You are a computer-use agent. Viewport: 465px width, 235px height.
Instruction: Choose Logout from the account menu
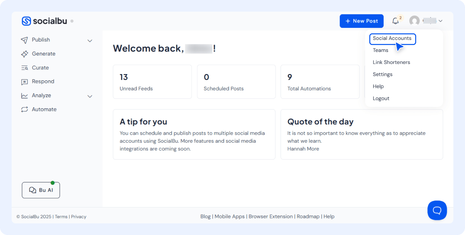pos(381,98)
